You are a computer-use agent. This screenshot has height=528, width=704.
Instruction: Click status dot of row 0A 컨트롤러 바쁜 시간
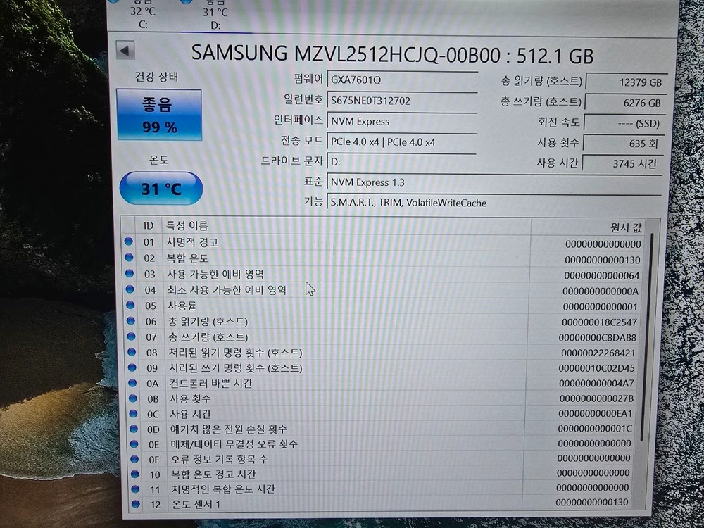tap(132, 382)
